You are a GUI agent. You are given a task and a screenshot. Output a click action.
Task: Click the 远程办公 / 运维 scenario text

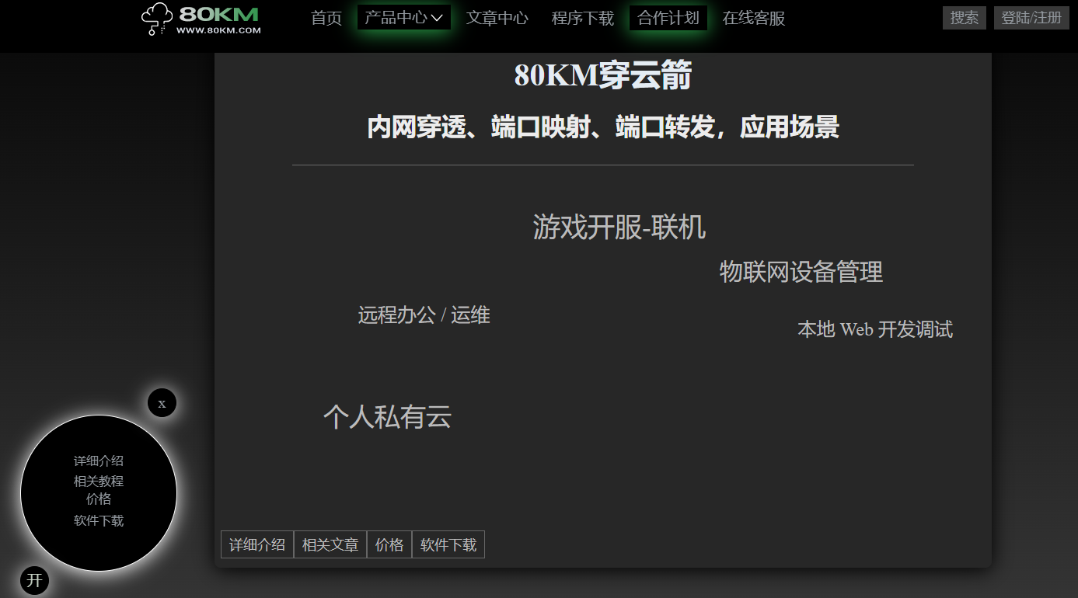[424, 315]
